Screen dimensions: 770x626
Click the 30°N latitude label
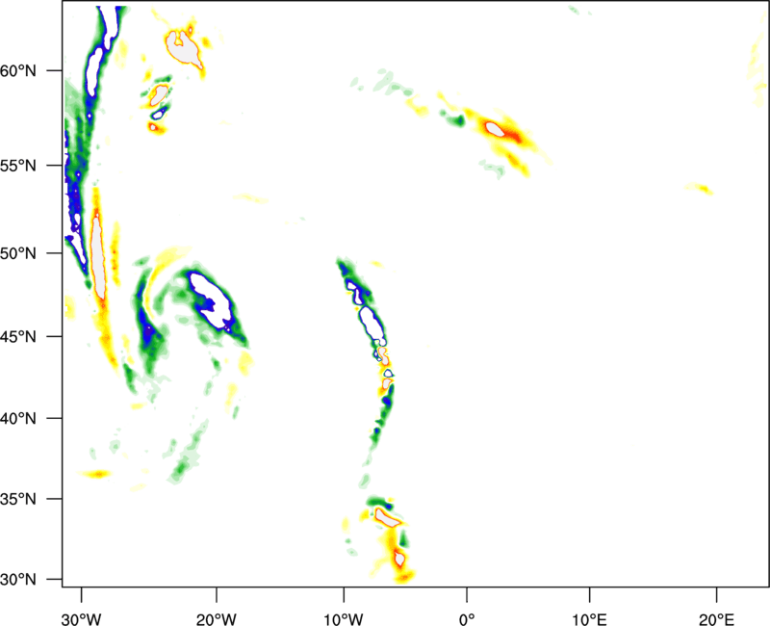click(x=18, y=580)
